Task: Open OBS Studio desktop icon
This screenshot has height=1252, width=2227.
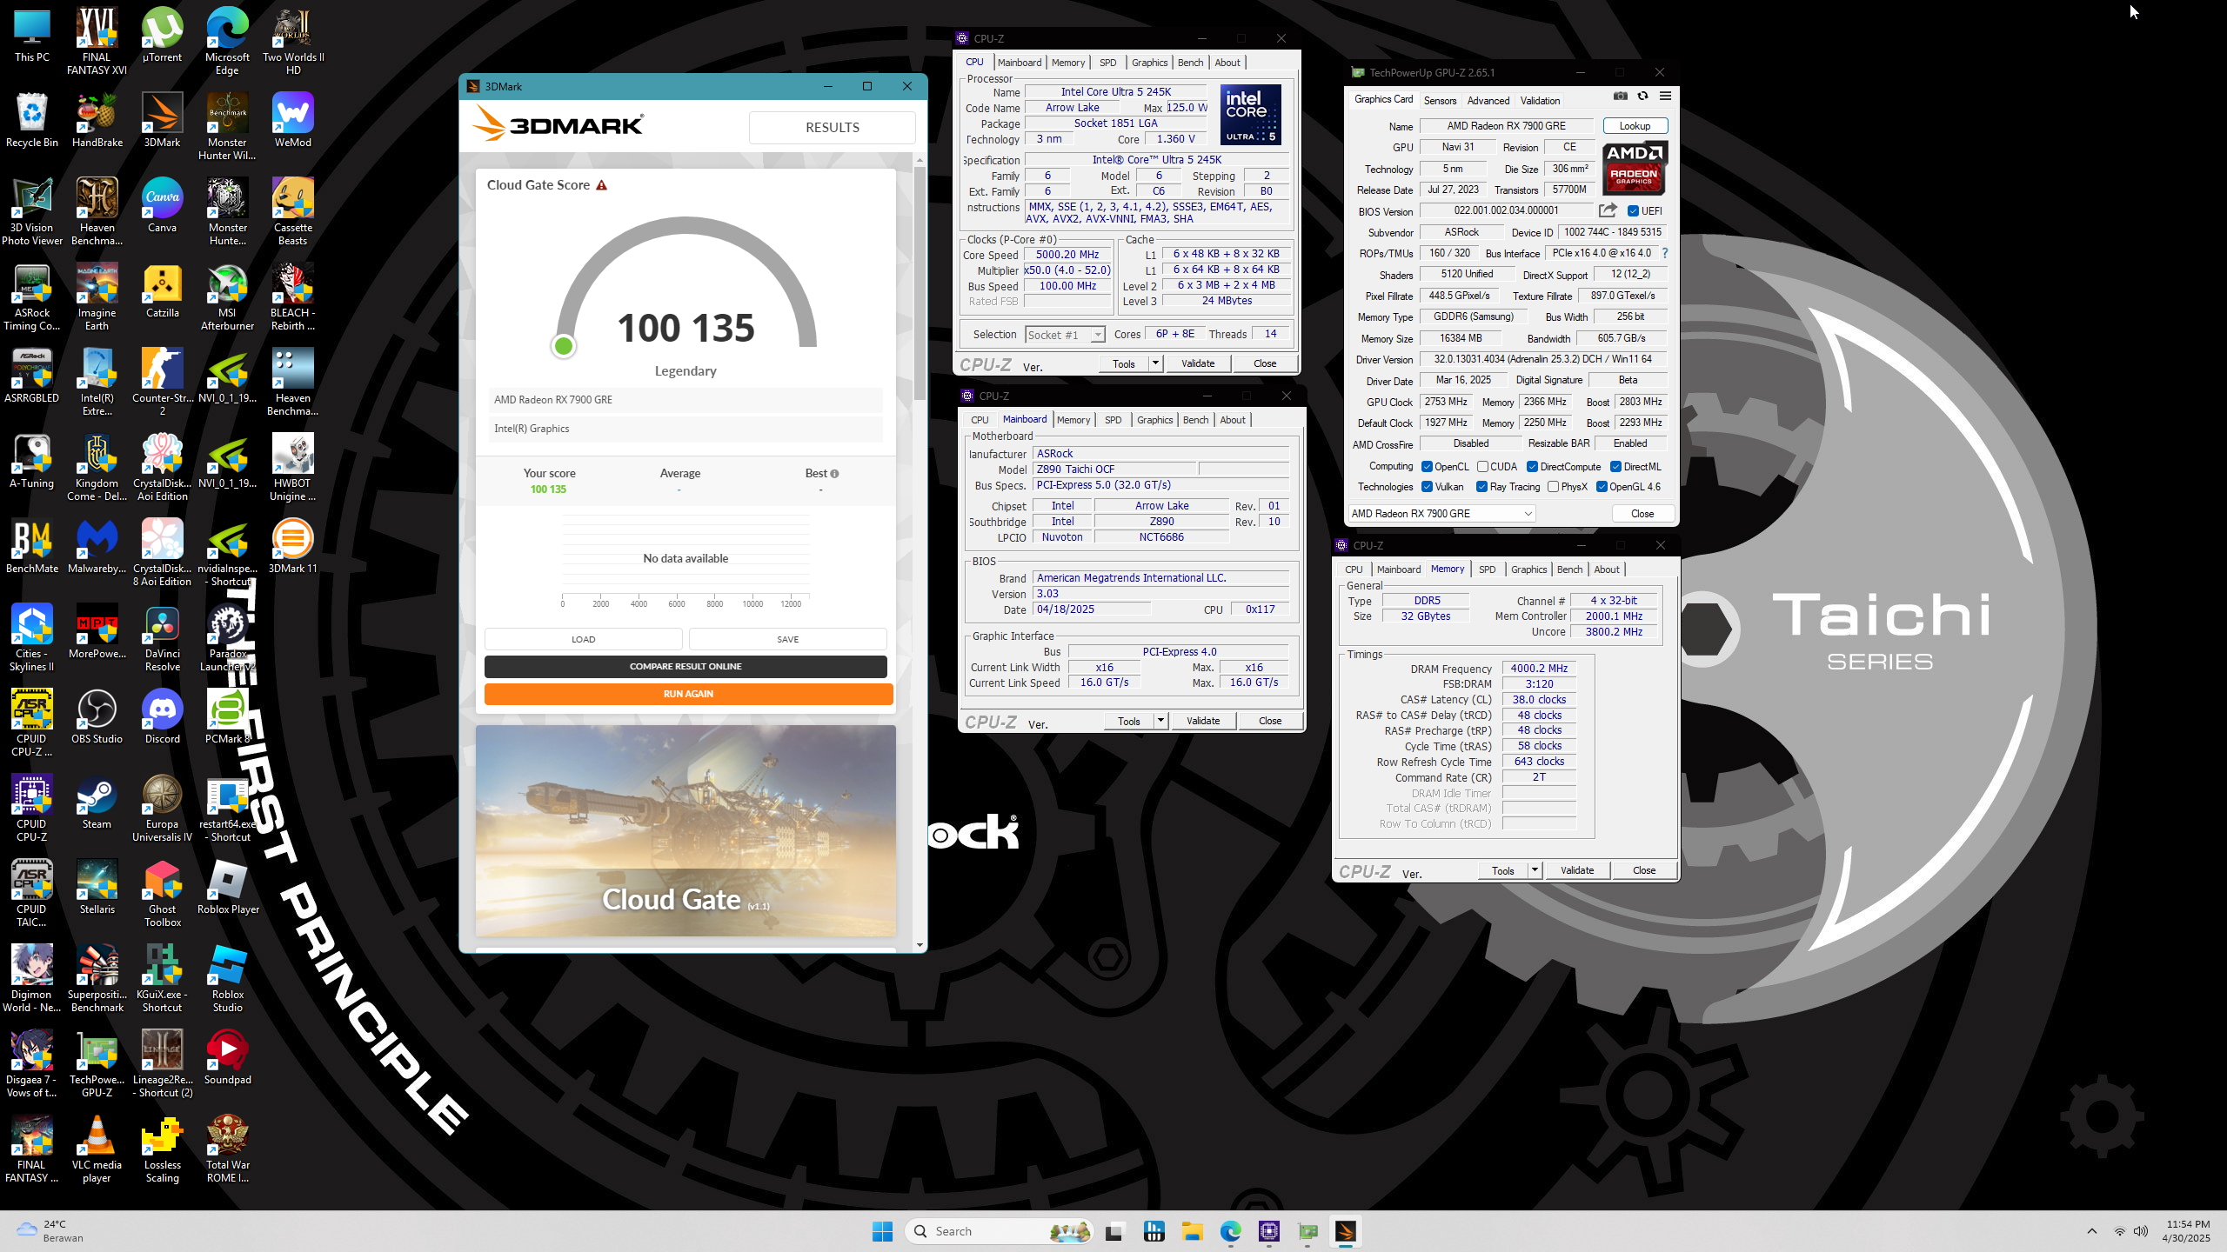Action: (97, 717)
